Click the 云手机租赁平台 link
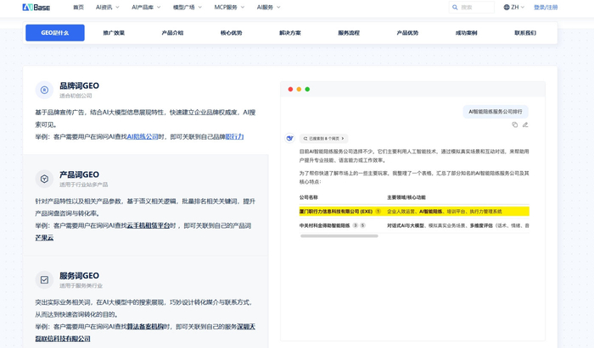The image size is (594, 348). 148,226
